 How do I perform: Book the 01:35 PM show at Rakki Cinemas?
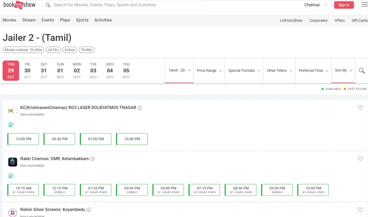(96, 190)
